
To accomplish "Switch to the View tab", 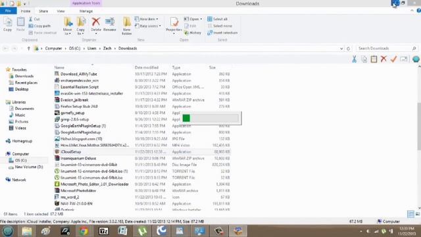I will coord(61,11).
